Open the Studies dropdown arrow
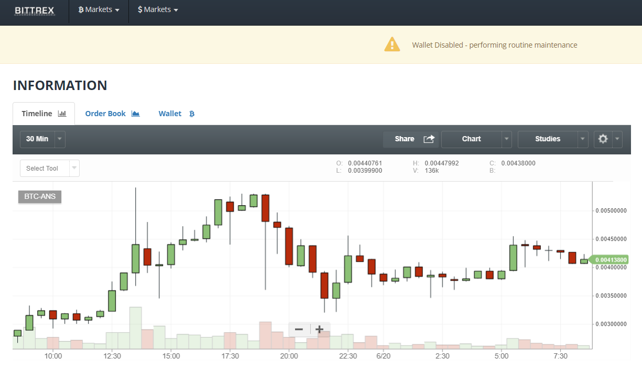 [582, 139]
